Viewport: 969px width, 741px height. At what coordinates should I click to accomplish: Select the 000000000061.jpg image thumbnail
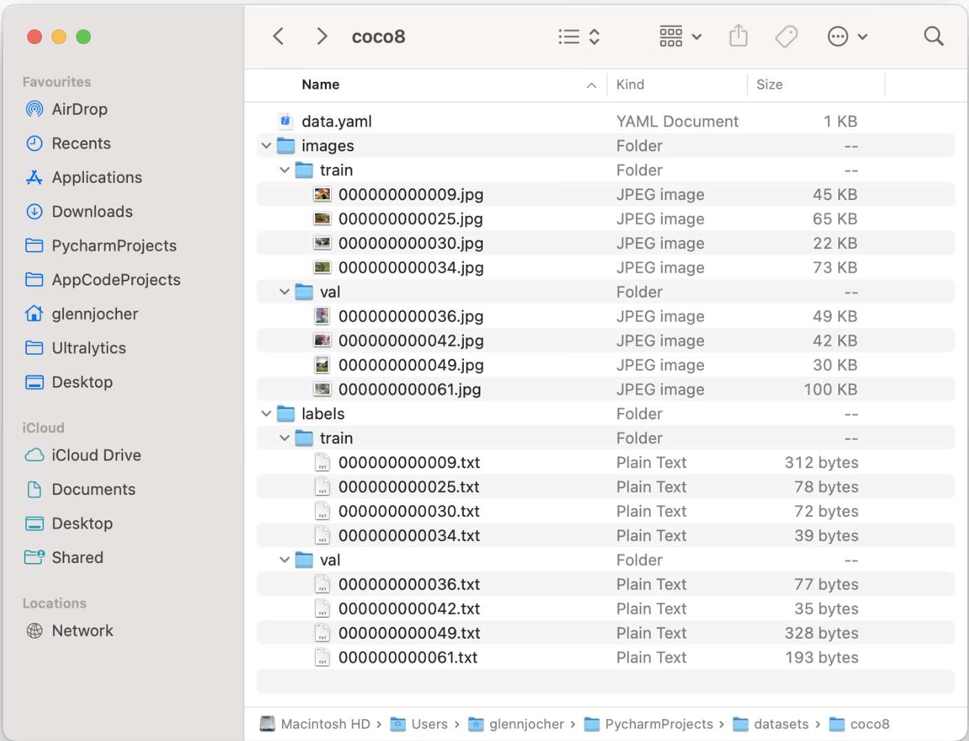322,390
